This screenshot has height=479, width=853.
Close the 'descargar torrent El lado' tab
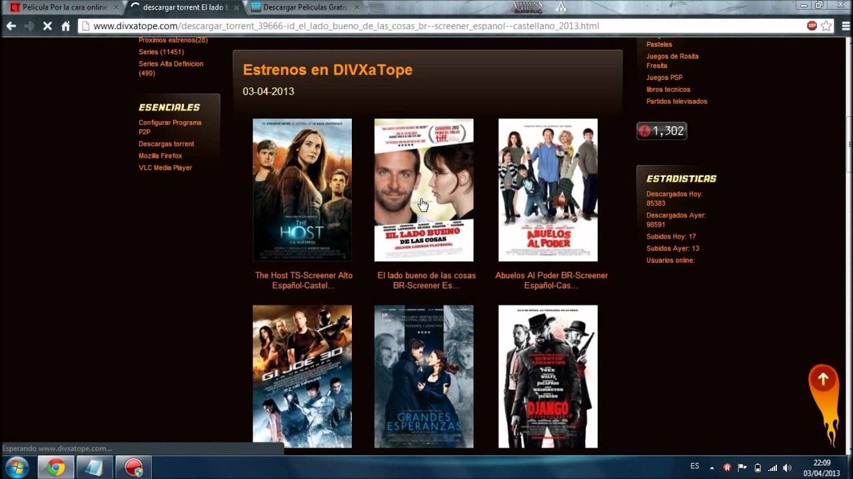(237, 7)
